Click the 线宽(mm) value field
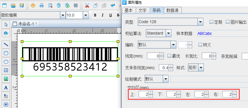This screenshot has width=248, height=108. click(x=153, y=56)
